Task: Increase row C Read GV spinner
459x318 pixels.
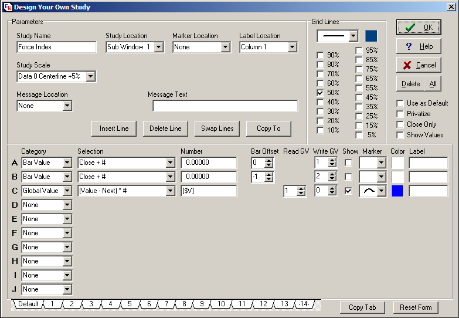Action: pyautogui.click(x=301, y=188)
